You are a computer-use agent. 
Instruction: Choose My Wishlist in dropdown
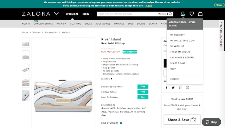point(177,46)
